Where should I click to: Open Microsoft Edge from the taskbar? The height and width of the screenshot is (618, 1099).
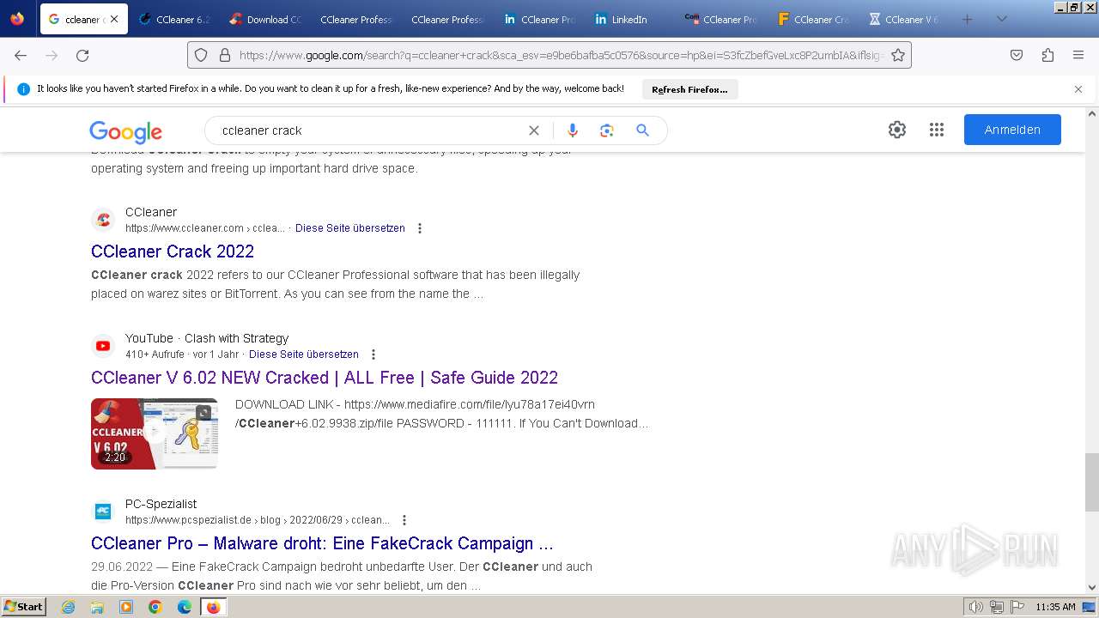(185, 607)
